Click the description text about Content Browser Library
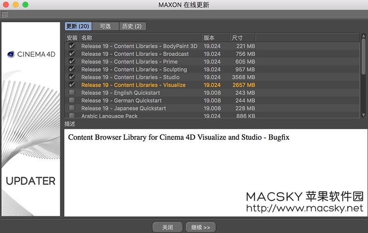 click(x=178, y=137)
